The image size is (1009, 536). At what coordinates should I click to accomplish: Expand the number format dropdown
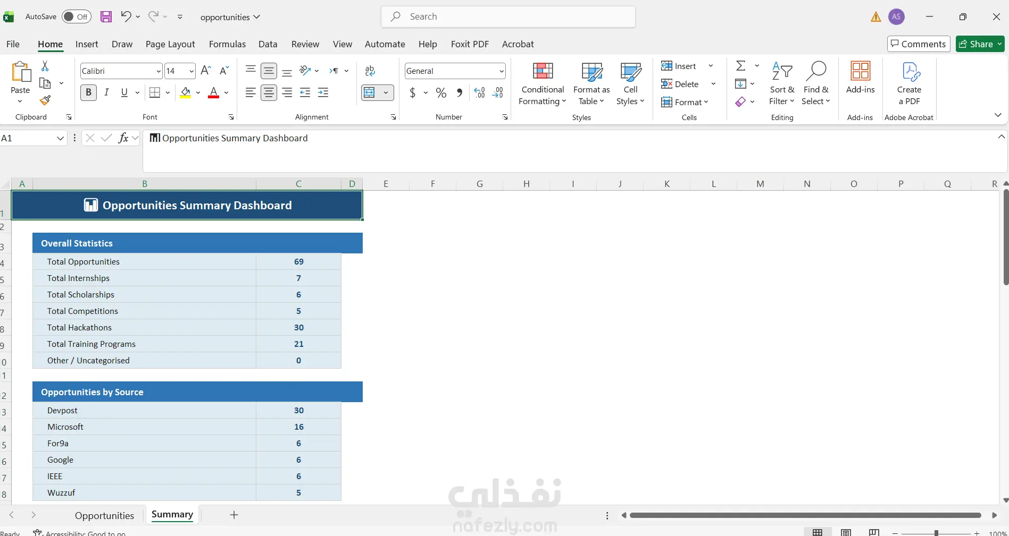502,71
